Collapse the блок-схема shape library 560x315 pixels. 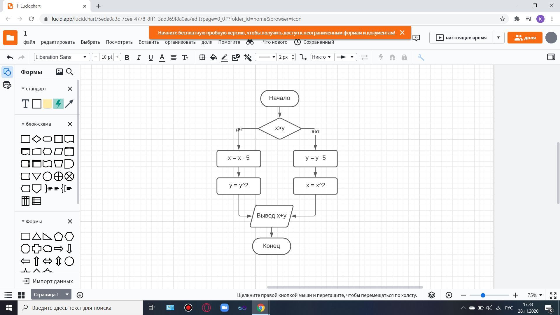23,124
